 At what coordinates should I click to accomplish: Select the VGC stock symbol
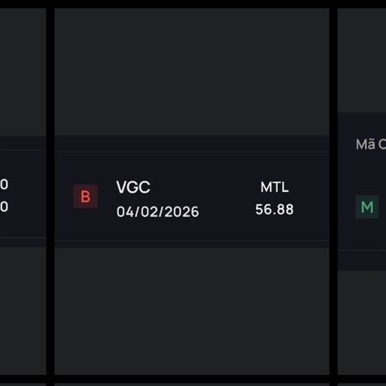[133, 187]
